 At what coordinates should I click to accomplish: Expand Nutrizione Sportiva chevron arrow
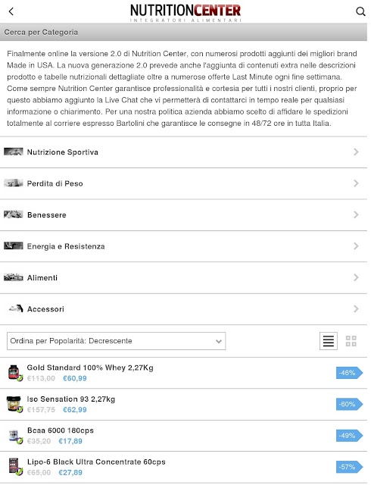[356, 152]
